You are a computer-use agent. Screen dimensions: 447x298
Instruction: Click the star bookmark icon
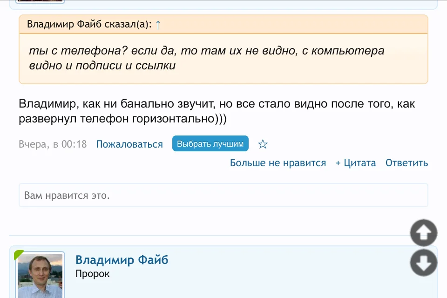point(263,144)
